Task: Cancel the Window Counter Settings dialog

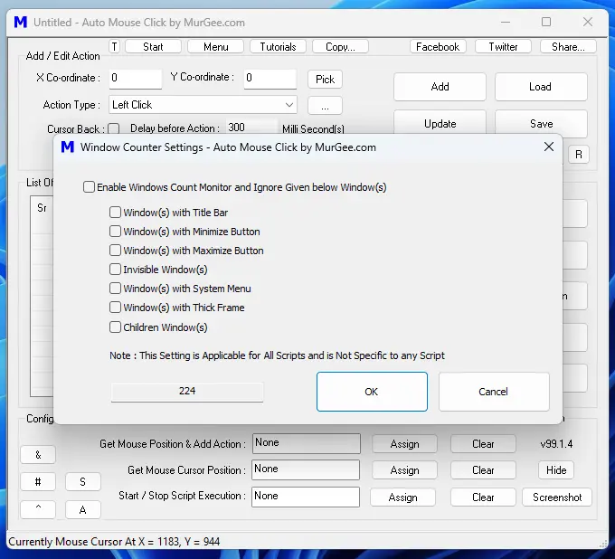Action: [494, 392]
